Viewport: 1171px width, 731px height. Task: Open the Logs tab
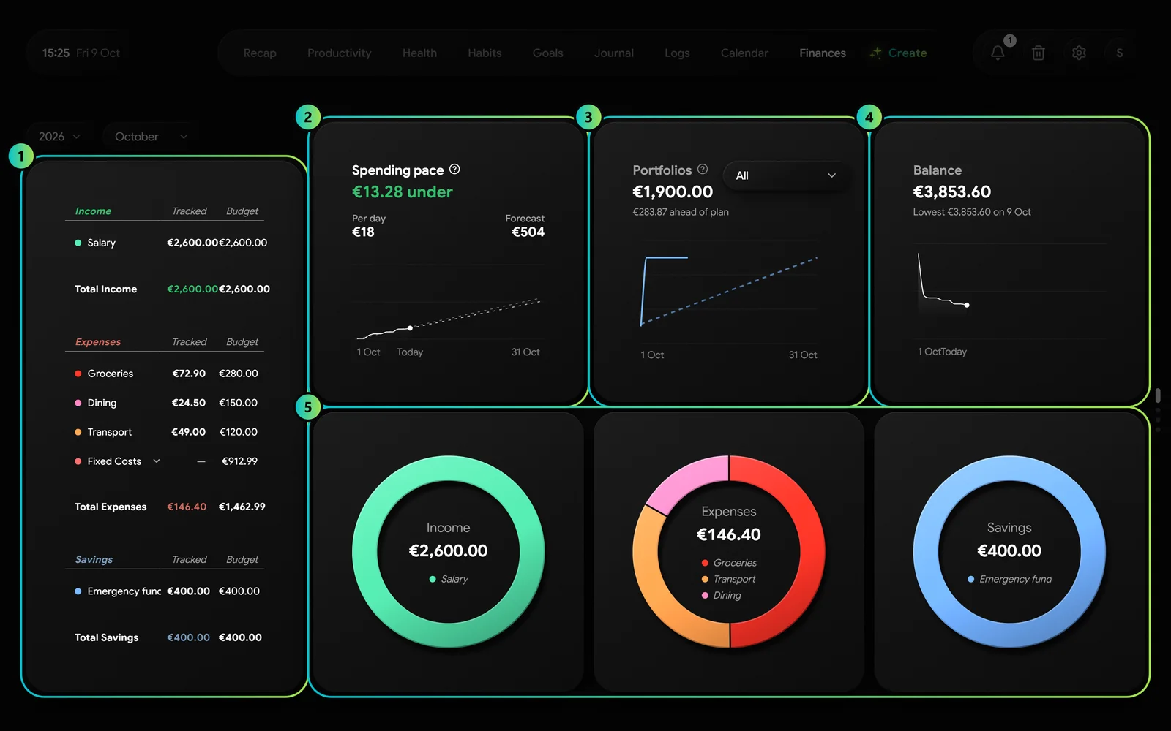(x=677, y=53)
